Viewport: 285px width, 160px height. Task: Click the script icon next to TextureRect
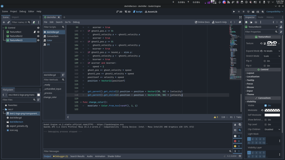click(35, 32)
